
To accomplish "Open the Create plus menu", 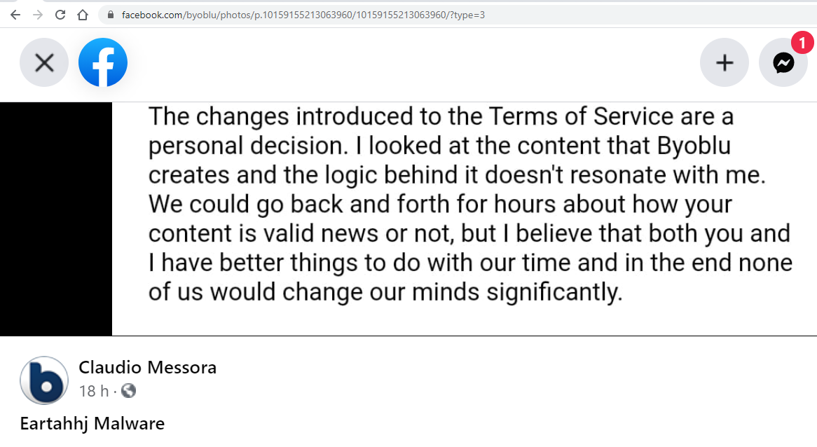I will pyautogui.click(x=725, y=62).
